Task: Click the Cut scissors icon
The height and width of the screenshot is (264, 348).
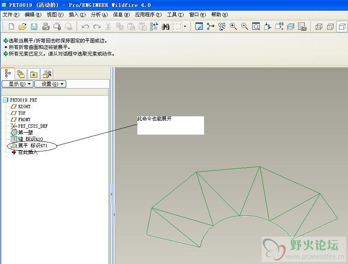Action: click(x=108, y=27)
